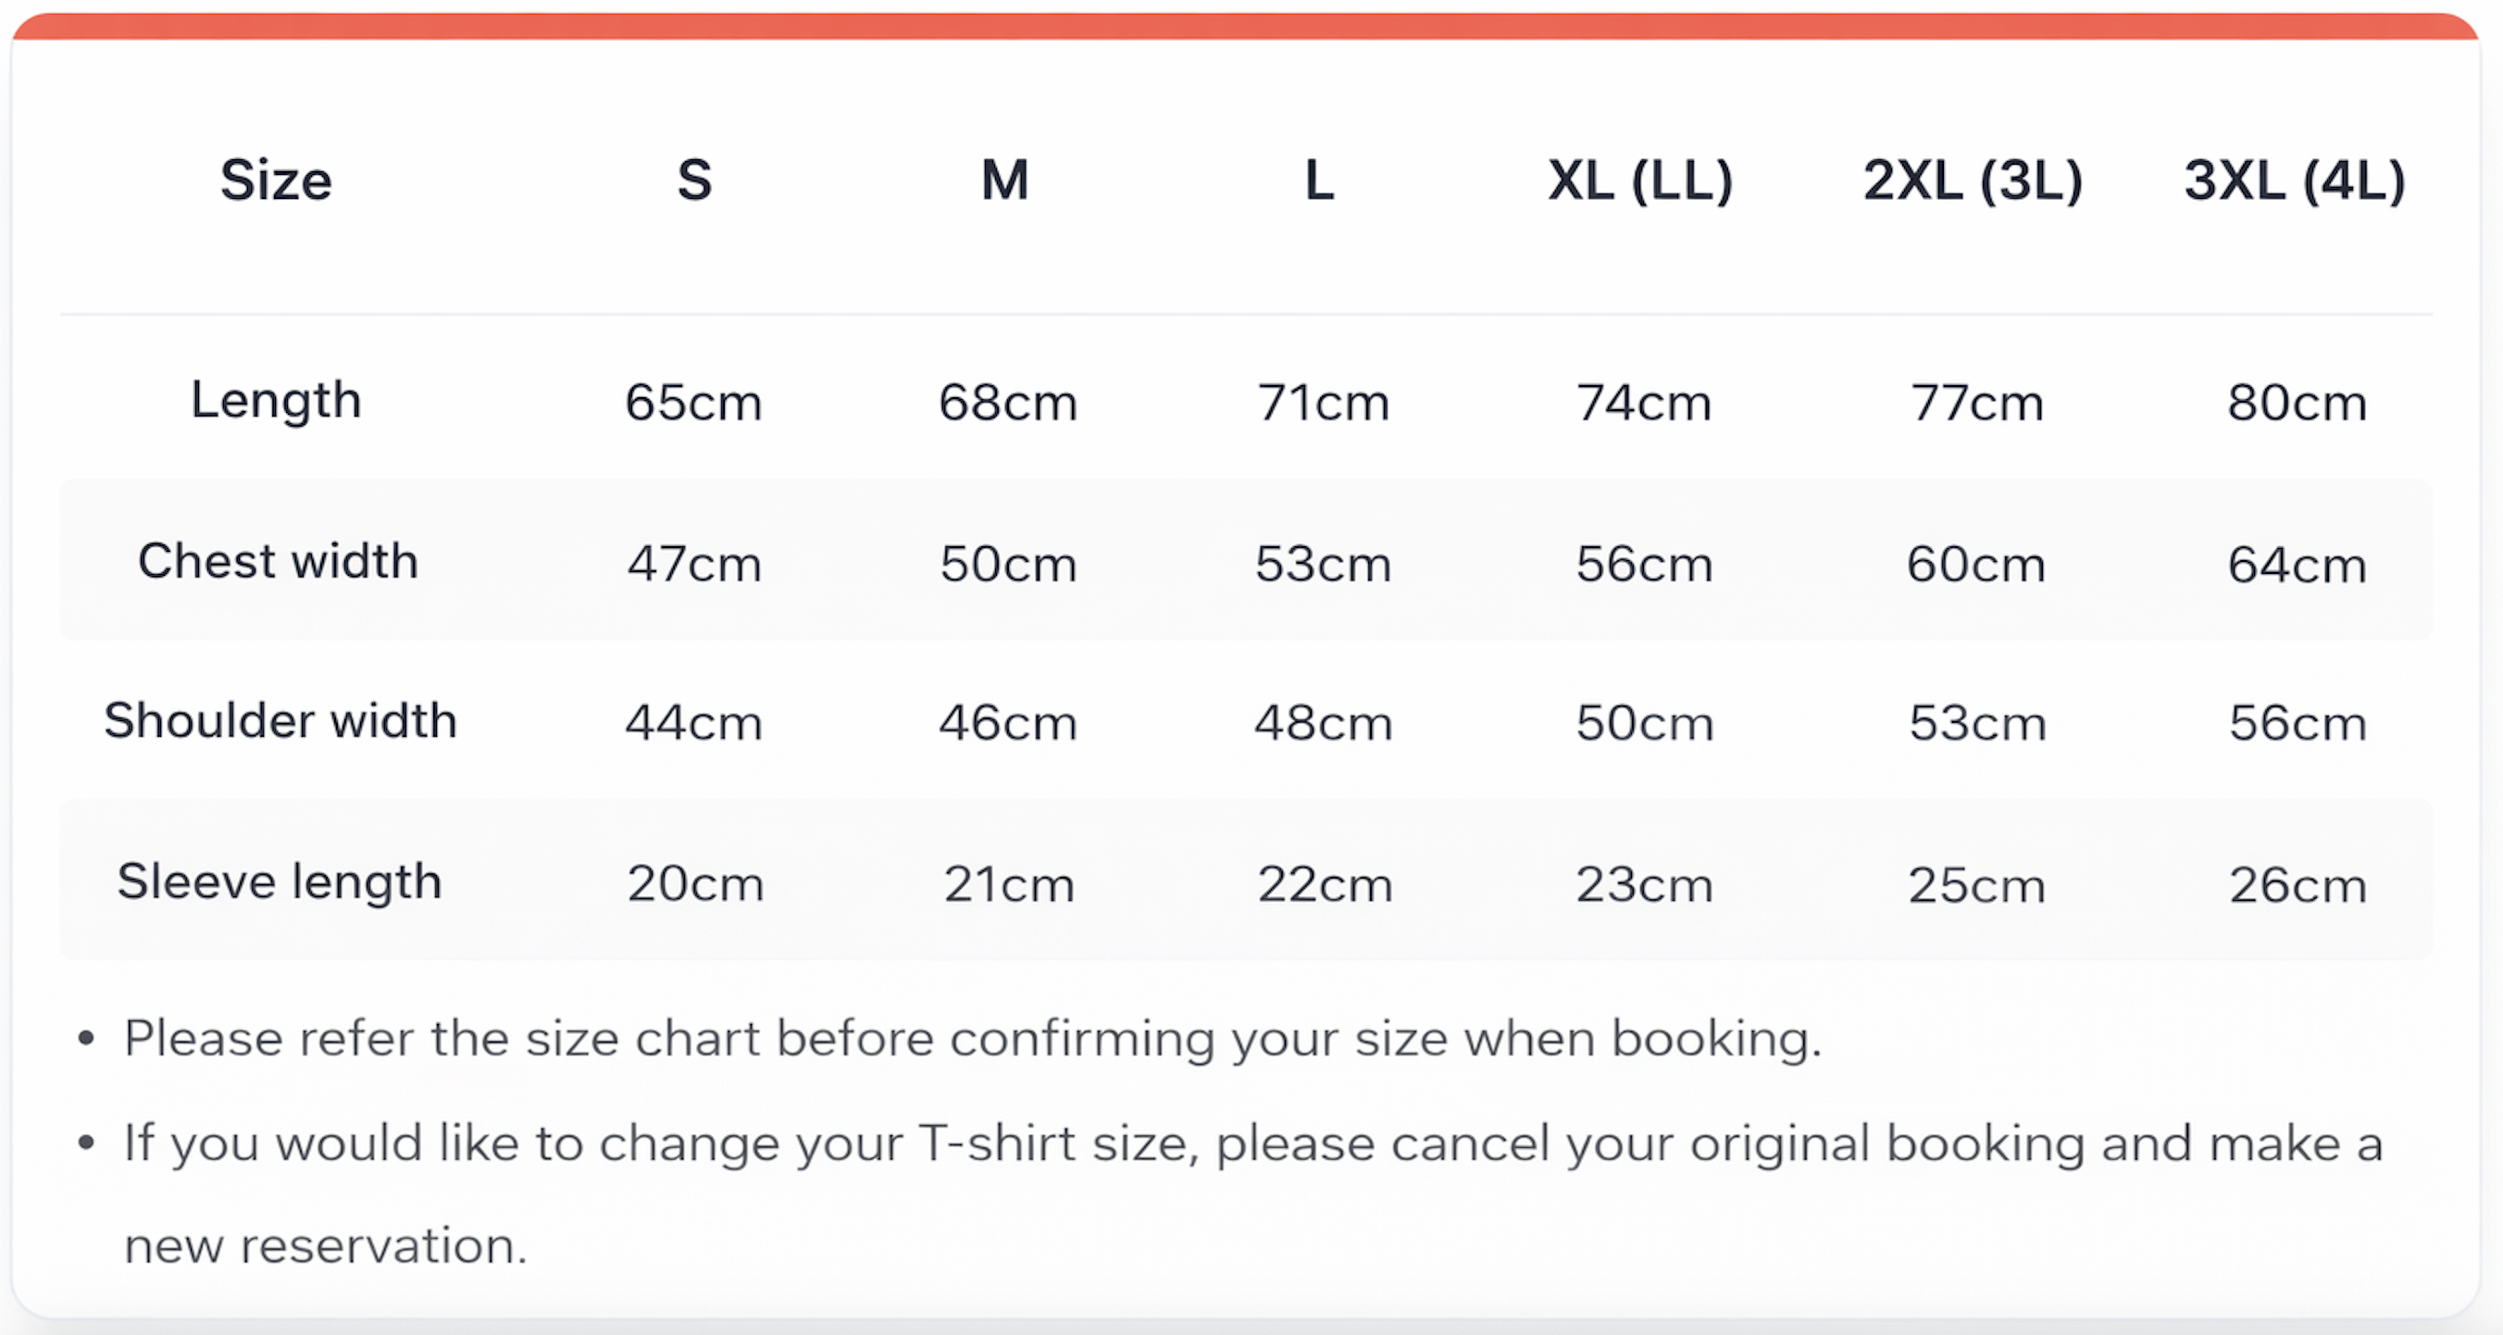Select the L size header
The height and width of the screenshot is (1335, 2503).
click(x=1319, y=181)
